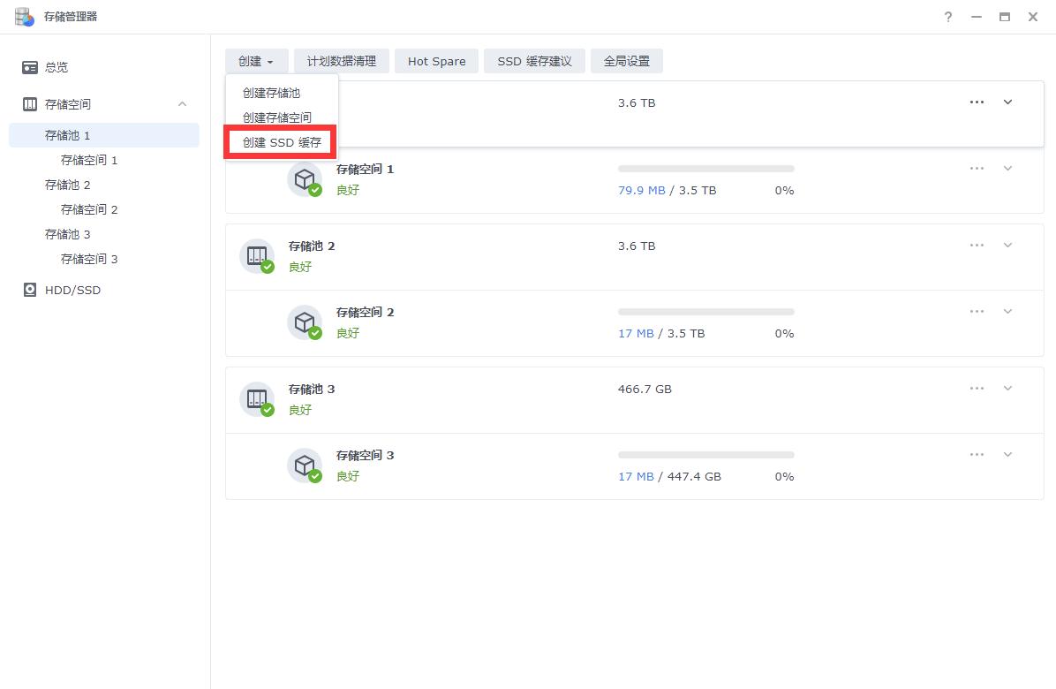The image size is (1056, 689).
Task: Open more actions for 存储空间 2
Action: [977, 311]
